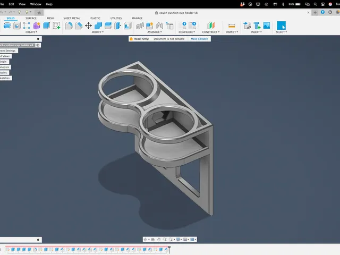Image resolution: width=340 pixels, height=255 pixels.
Task: Click the Look At icon in navigation bar
Action: pyautogui.click(x=152, y=240)
